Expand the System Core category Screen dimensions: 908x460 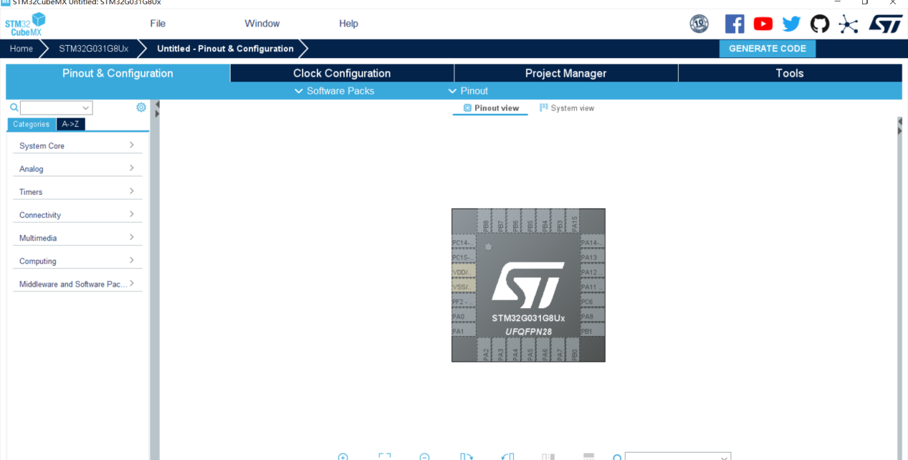click(77, 145)
